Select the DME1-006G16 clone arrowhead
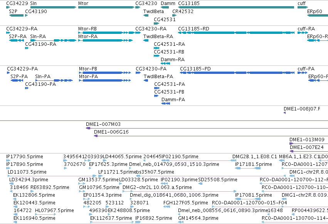Viewport: 328px width, 224px height. click(x=96, y=136)
